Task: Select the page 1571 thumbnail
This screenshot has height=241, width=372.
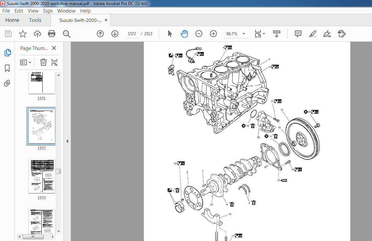Action: tap(42, 83)
